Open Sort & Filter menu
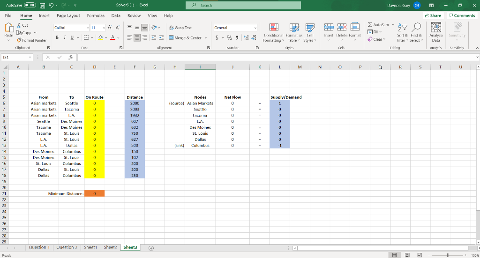The height and width of the screenshot is (258, 480). (x=402, y=32)
